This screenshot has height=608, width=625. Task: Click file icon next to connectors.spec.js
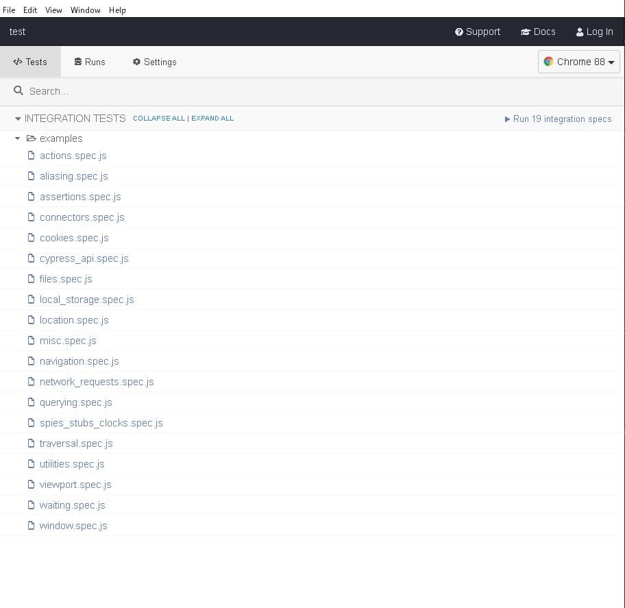coord(31,217)
